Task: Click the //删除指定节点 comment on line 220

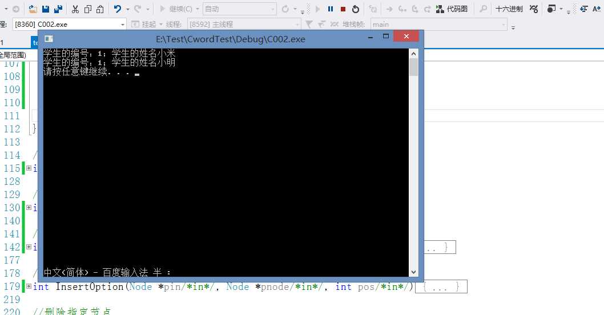Action: (x=72, y=311)
